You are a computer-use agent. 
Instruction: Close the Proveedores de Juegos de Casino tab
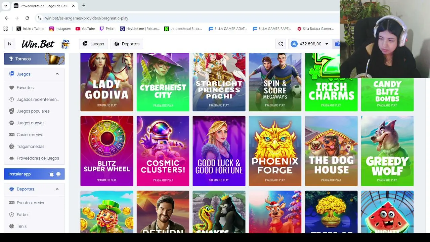(x=73, y=6)
